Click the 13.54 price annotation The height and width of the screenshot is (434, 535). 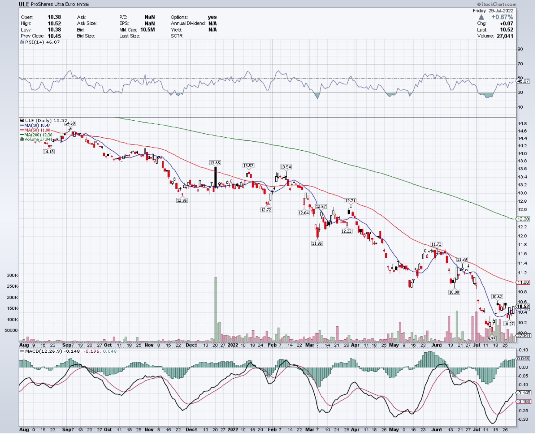click(286, 167)
